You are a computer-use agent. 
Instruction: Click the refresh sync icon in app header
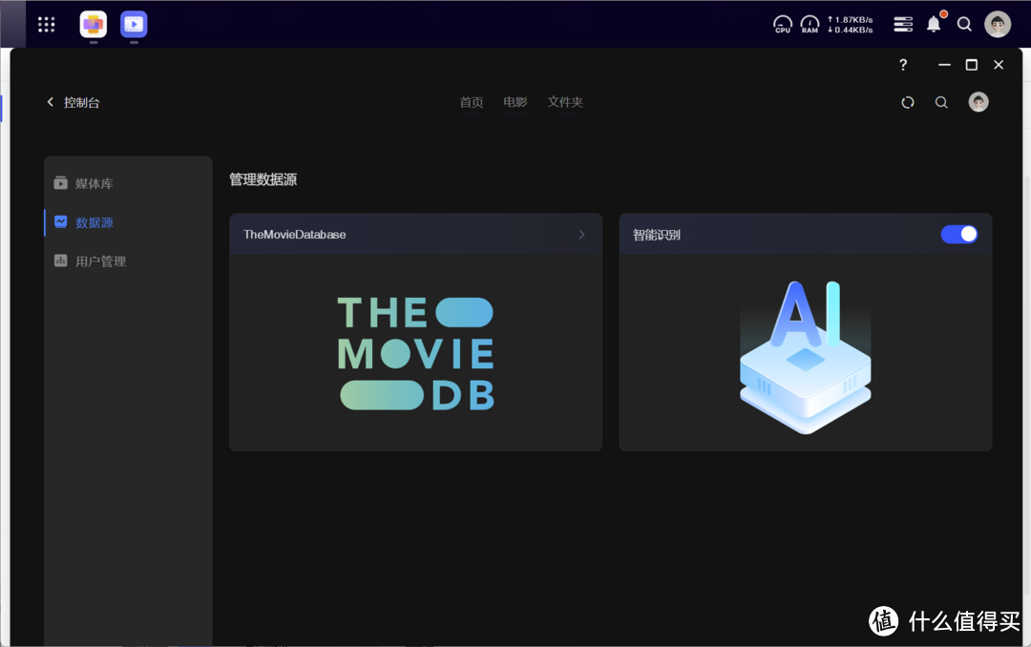(x=908, y=102)
